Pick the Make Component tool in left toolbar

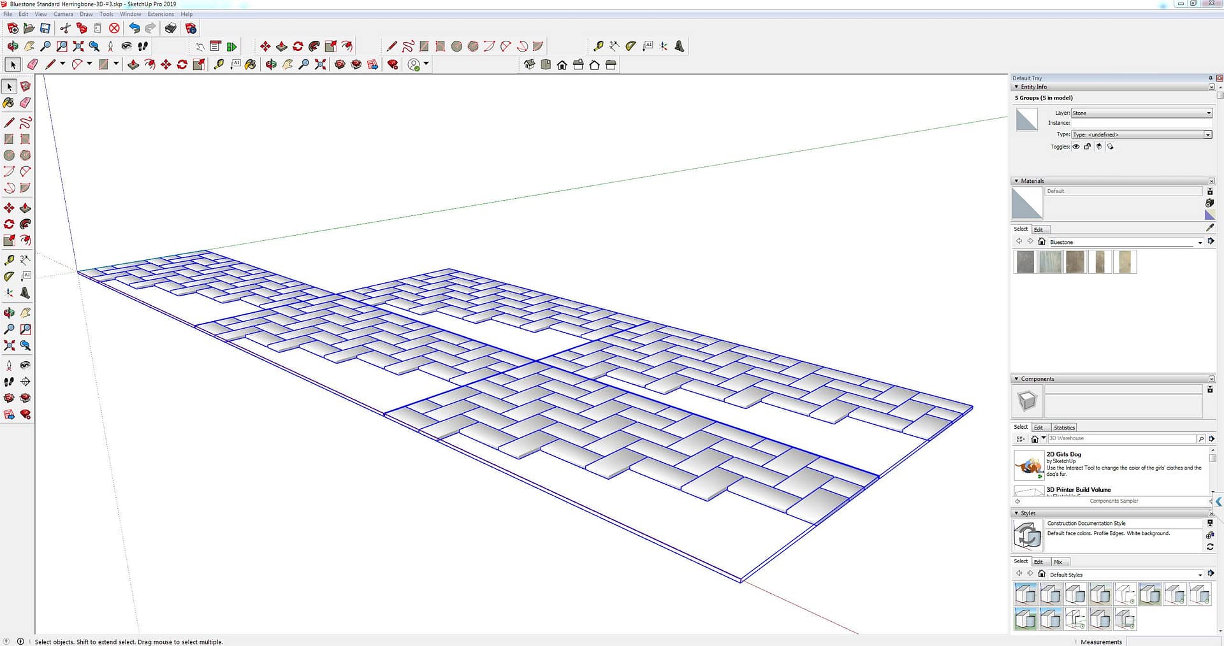point(25,86)
